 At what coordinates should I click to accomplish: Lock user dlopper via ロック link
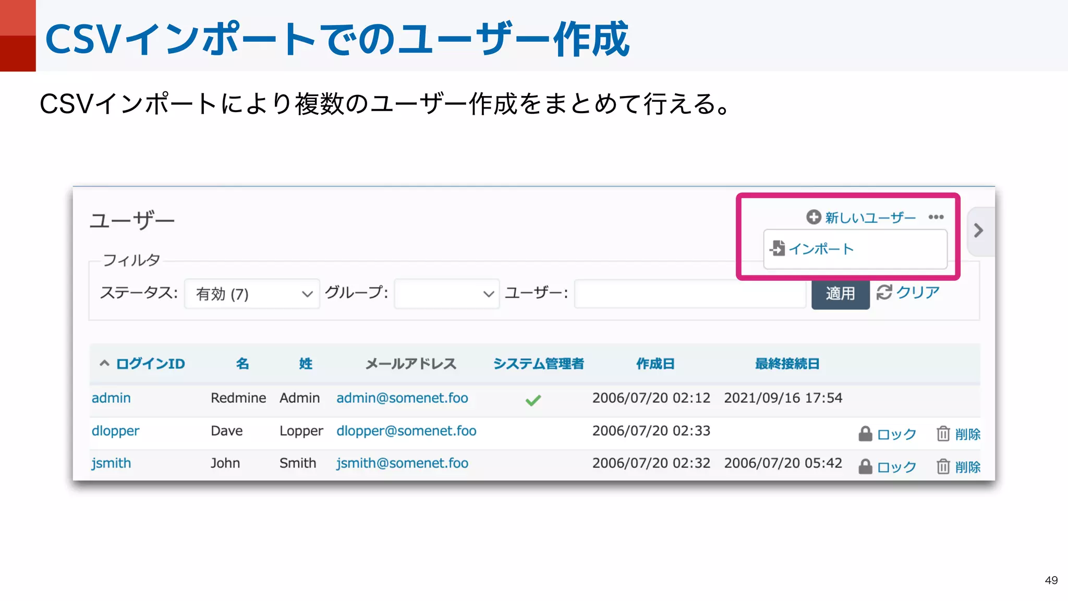897,434
